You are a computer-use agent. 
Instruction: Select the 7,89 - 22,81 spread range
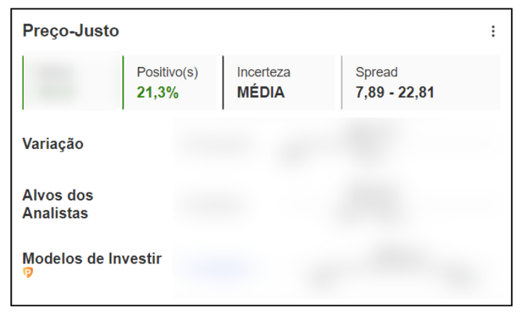pyautogui.click(x=394, y=92)
